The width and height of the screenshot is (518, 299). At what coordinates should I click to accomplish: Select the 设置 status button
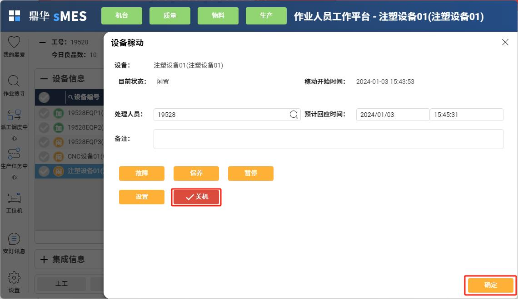pos(142,197)
